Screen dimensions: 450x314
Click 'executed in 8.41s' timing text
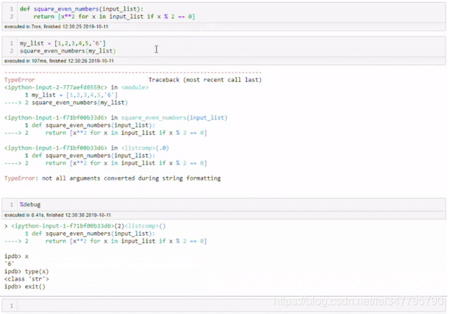pyautogui.click(x=57, y=215)
